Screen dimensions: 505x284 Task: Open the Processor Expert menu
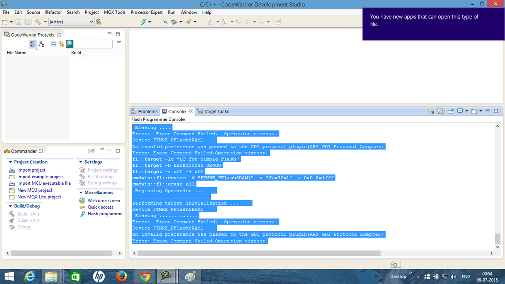point(147,12)
